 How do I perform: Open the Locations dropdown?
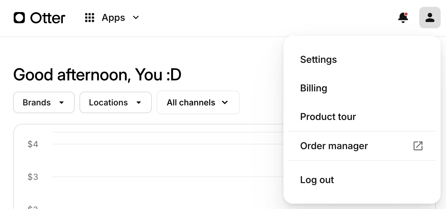(x=116, y=102)
